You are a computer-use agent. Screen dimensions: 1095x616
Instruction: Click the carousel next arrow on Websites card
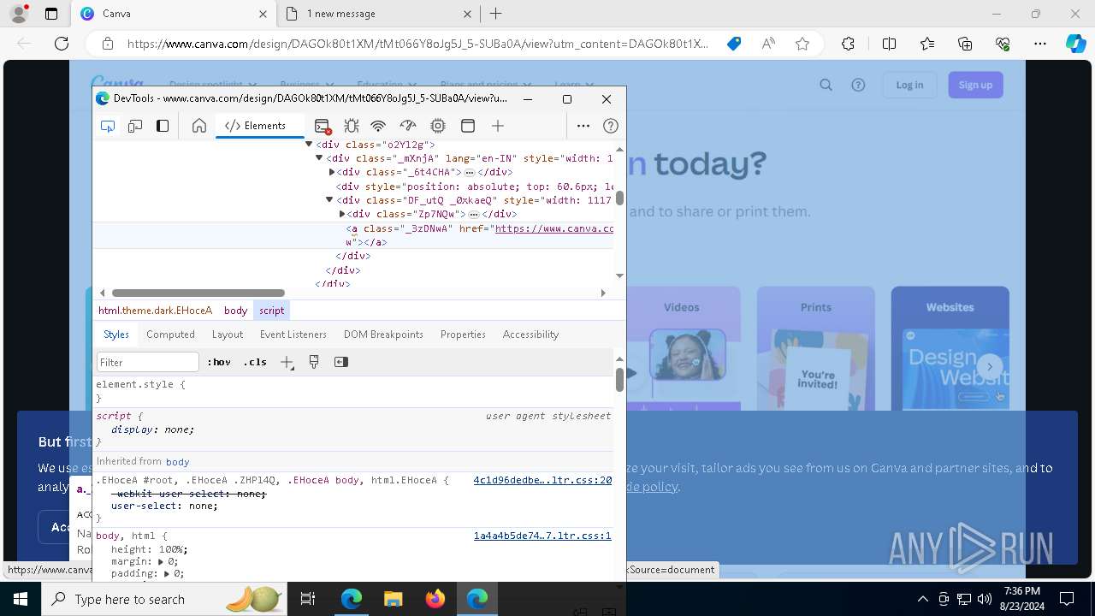[990, 367]
